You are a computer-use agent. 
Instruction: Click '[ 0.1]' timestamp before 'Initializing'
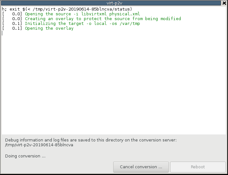pyautogui.click(x=12, y=24)
